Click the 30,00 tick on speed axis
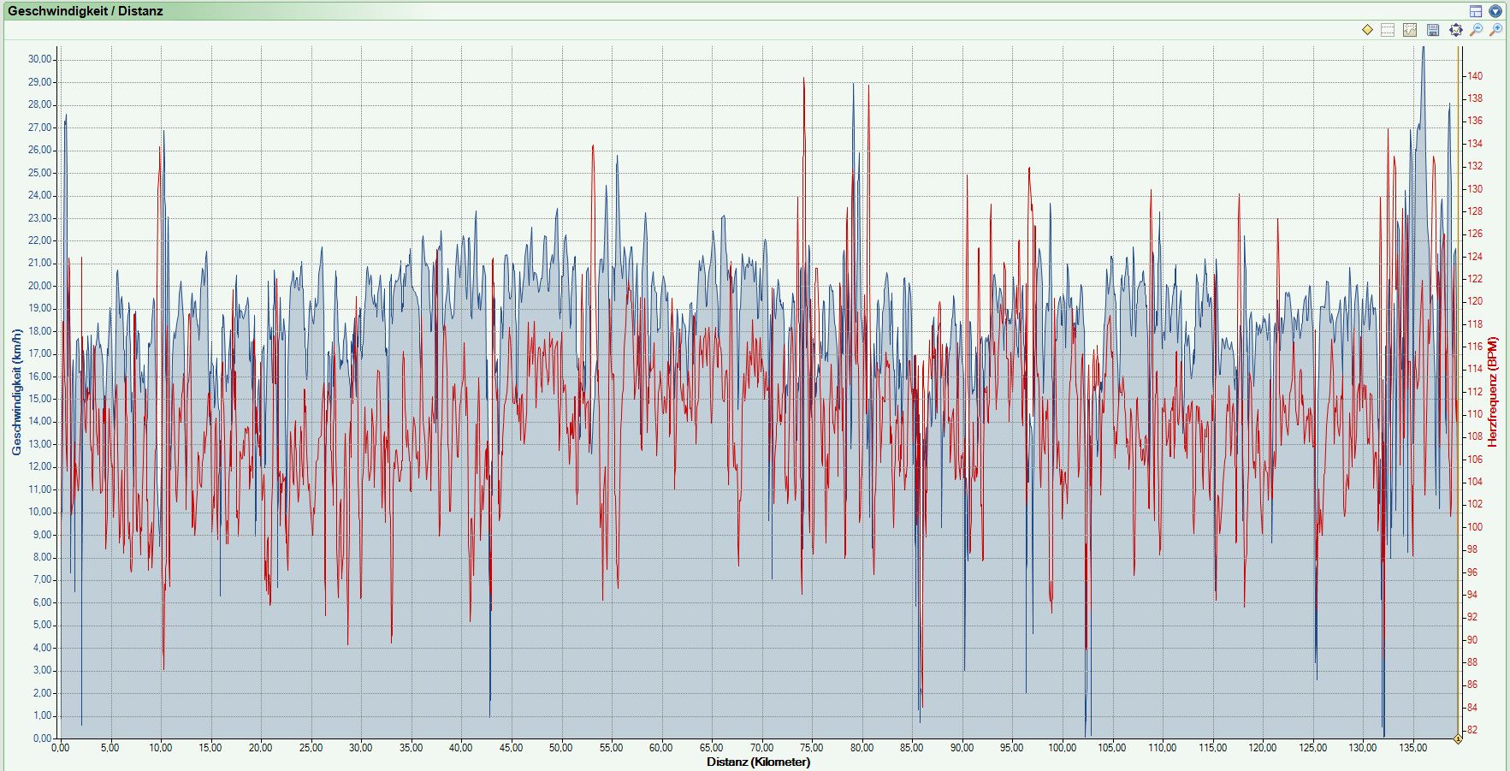Image resolution: width=1510 pixels, height=771 pixels. (x=40, y=59)
